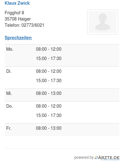Click Monday afternoon hours 15:00 - 17:30
Screen dimensions: 124x164
click(49, 59)
